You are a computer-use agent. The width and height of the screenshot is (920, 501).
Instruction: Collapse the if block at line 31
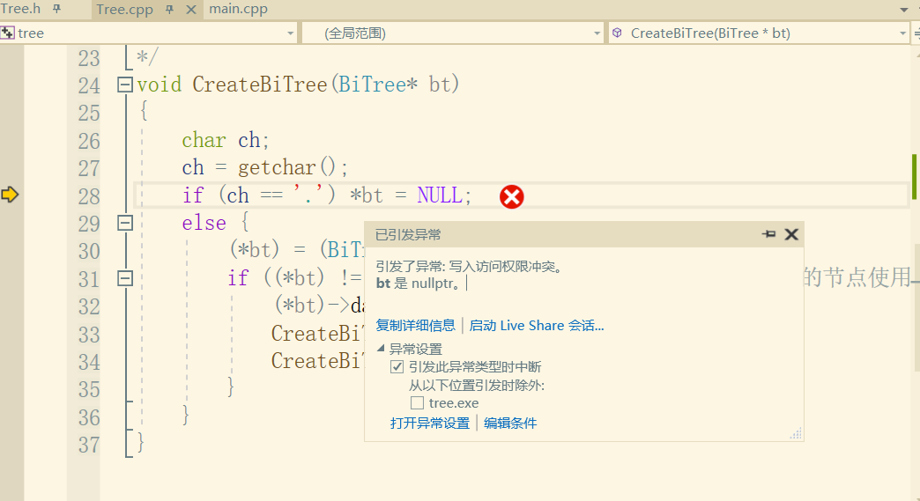pyautogui.click(x=125, y=277)
